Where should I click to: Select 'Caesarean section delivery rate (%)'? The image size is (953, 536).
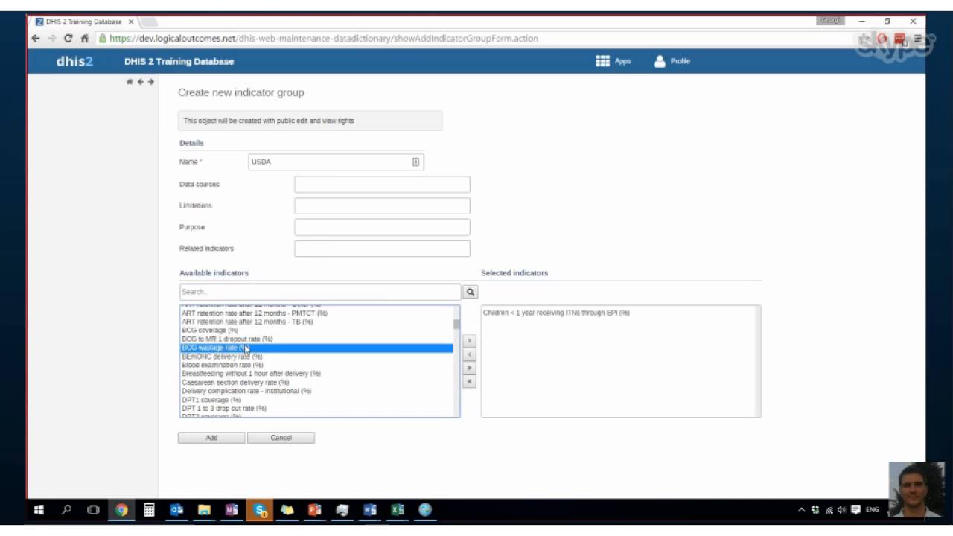(235, 383)
